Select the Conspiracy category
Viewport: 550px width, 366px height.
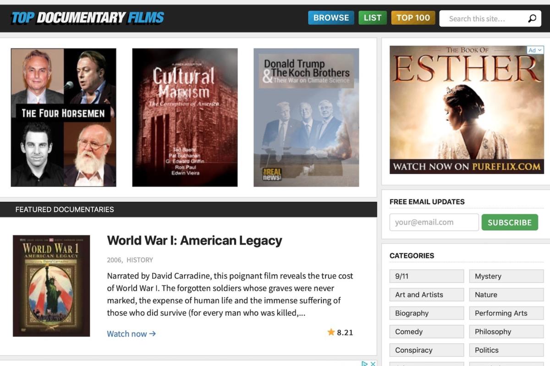point(427,350)
